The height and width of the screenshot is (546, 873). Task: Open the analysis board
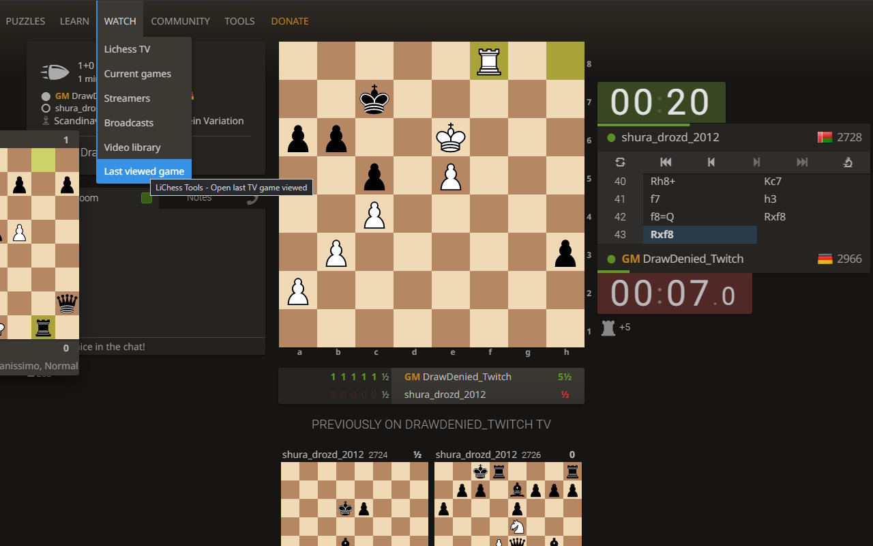[x=848, y=162]
